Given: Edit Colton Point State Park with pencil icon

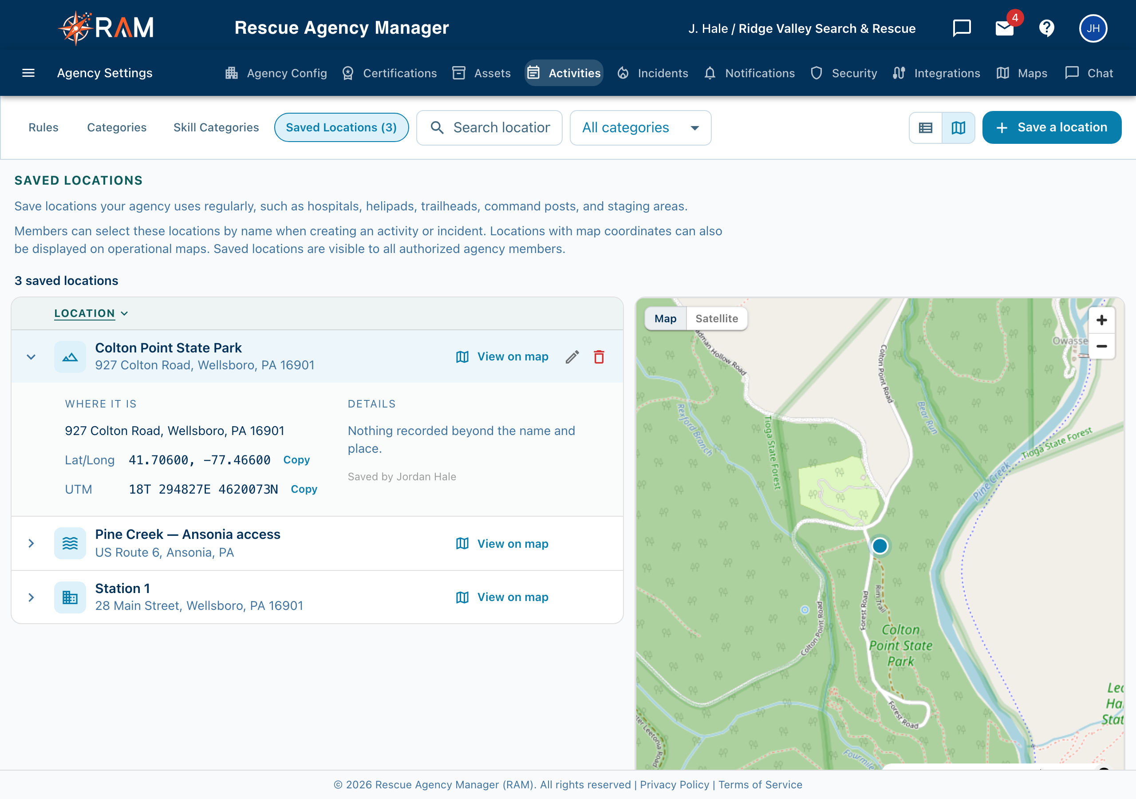Looking at the screenshot, I should 572,357.
